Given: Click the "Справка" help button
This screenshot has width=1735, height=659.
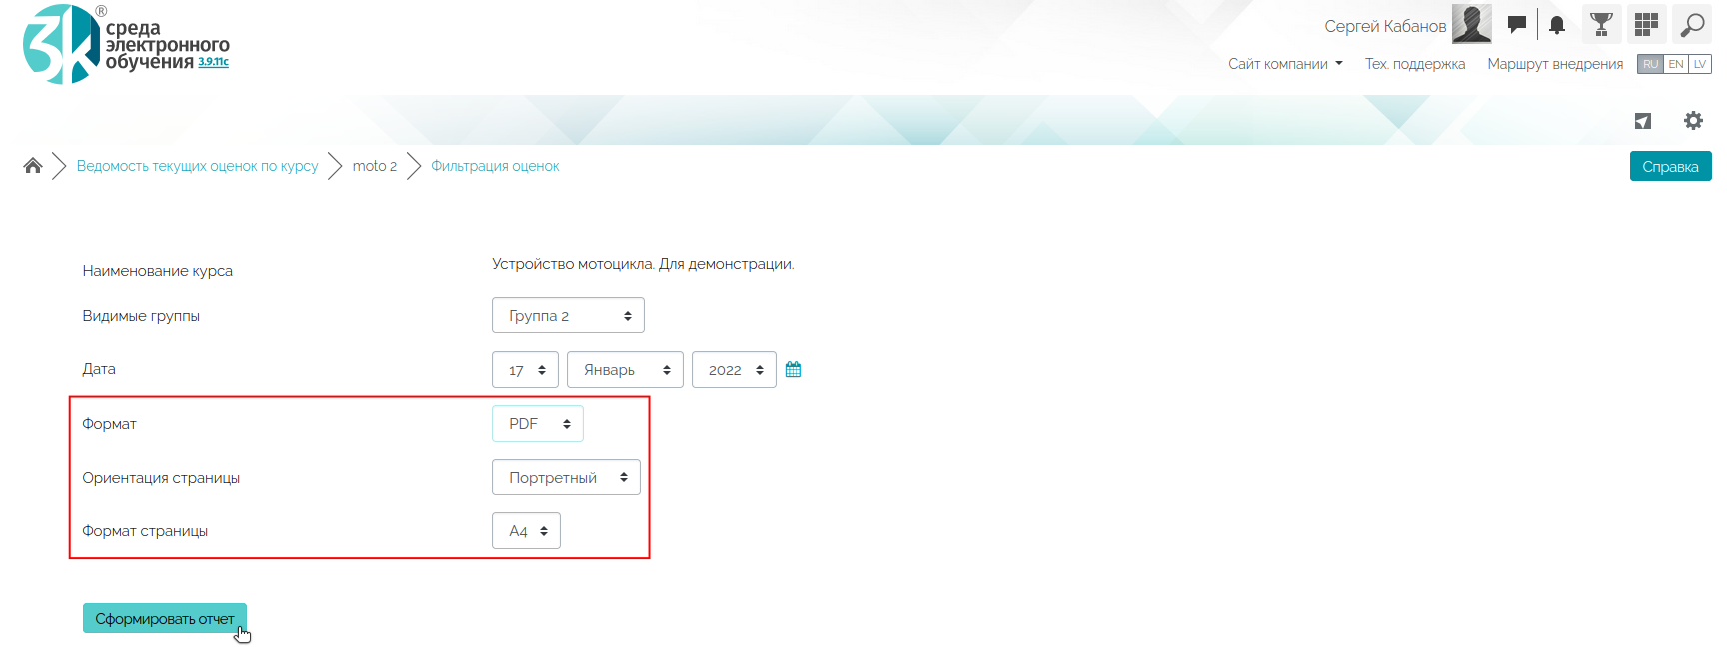Looking at the screenshot, I should 1670,167.
